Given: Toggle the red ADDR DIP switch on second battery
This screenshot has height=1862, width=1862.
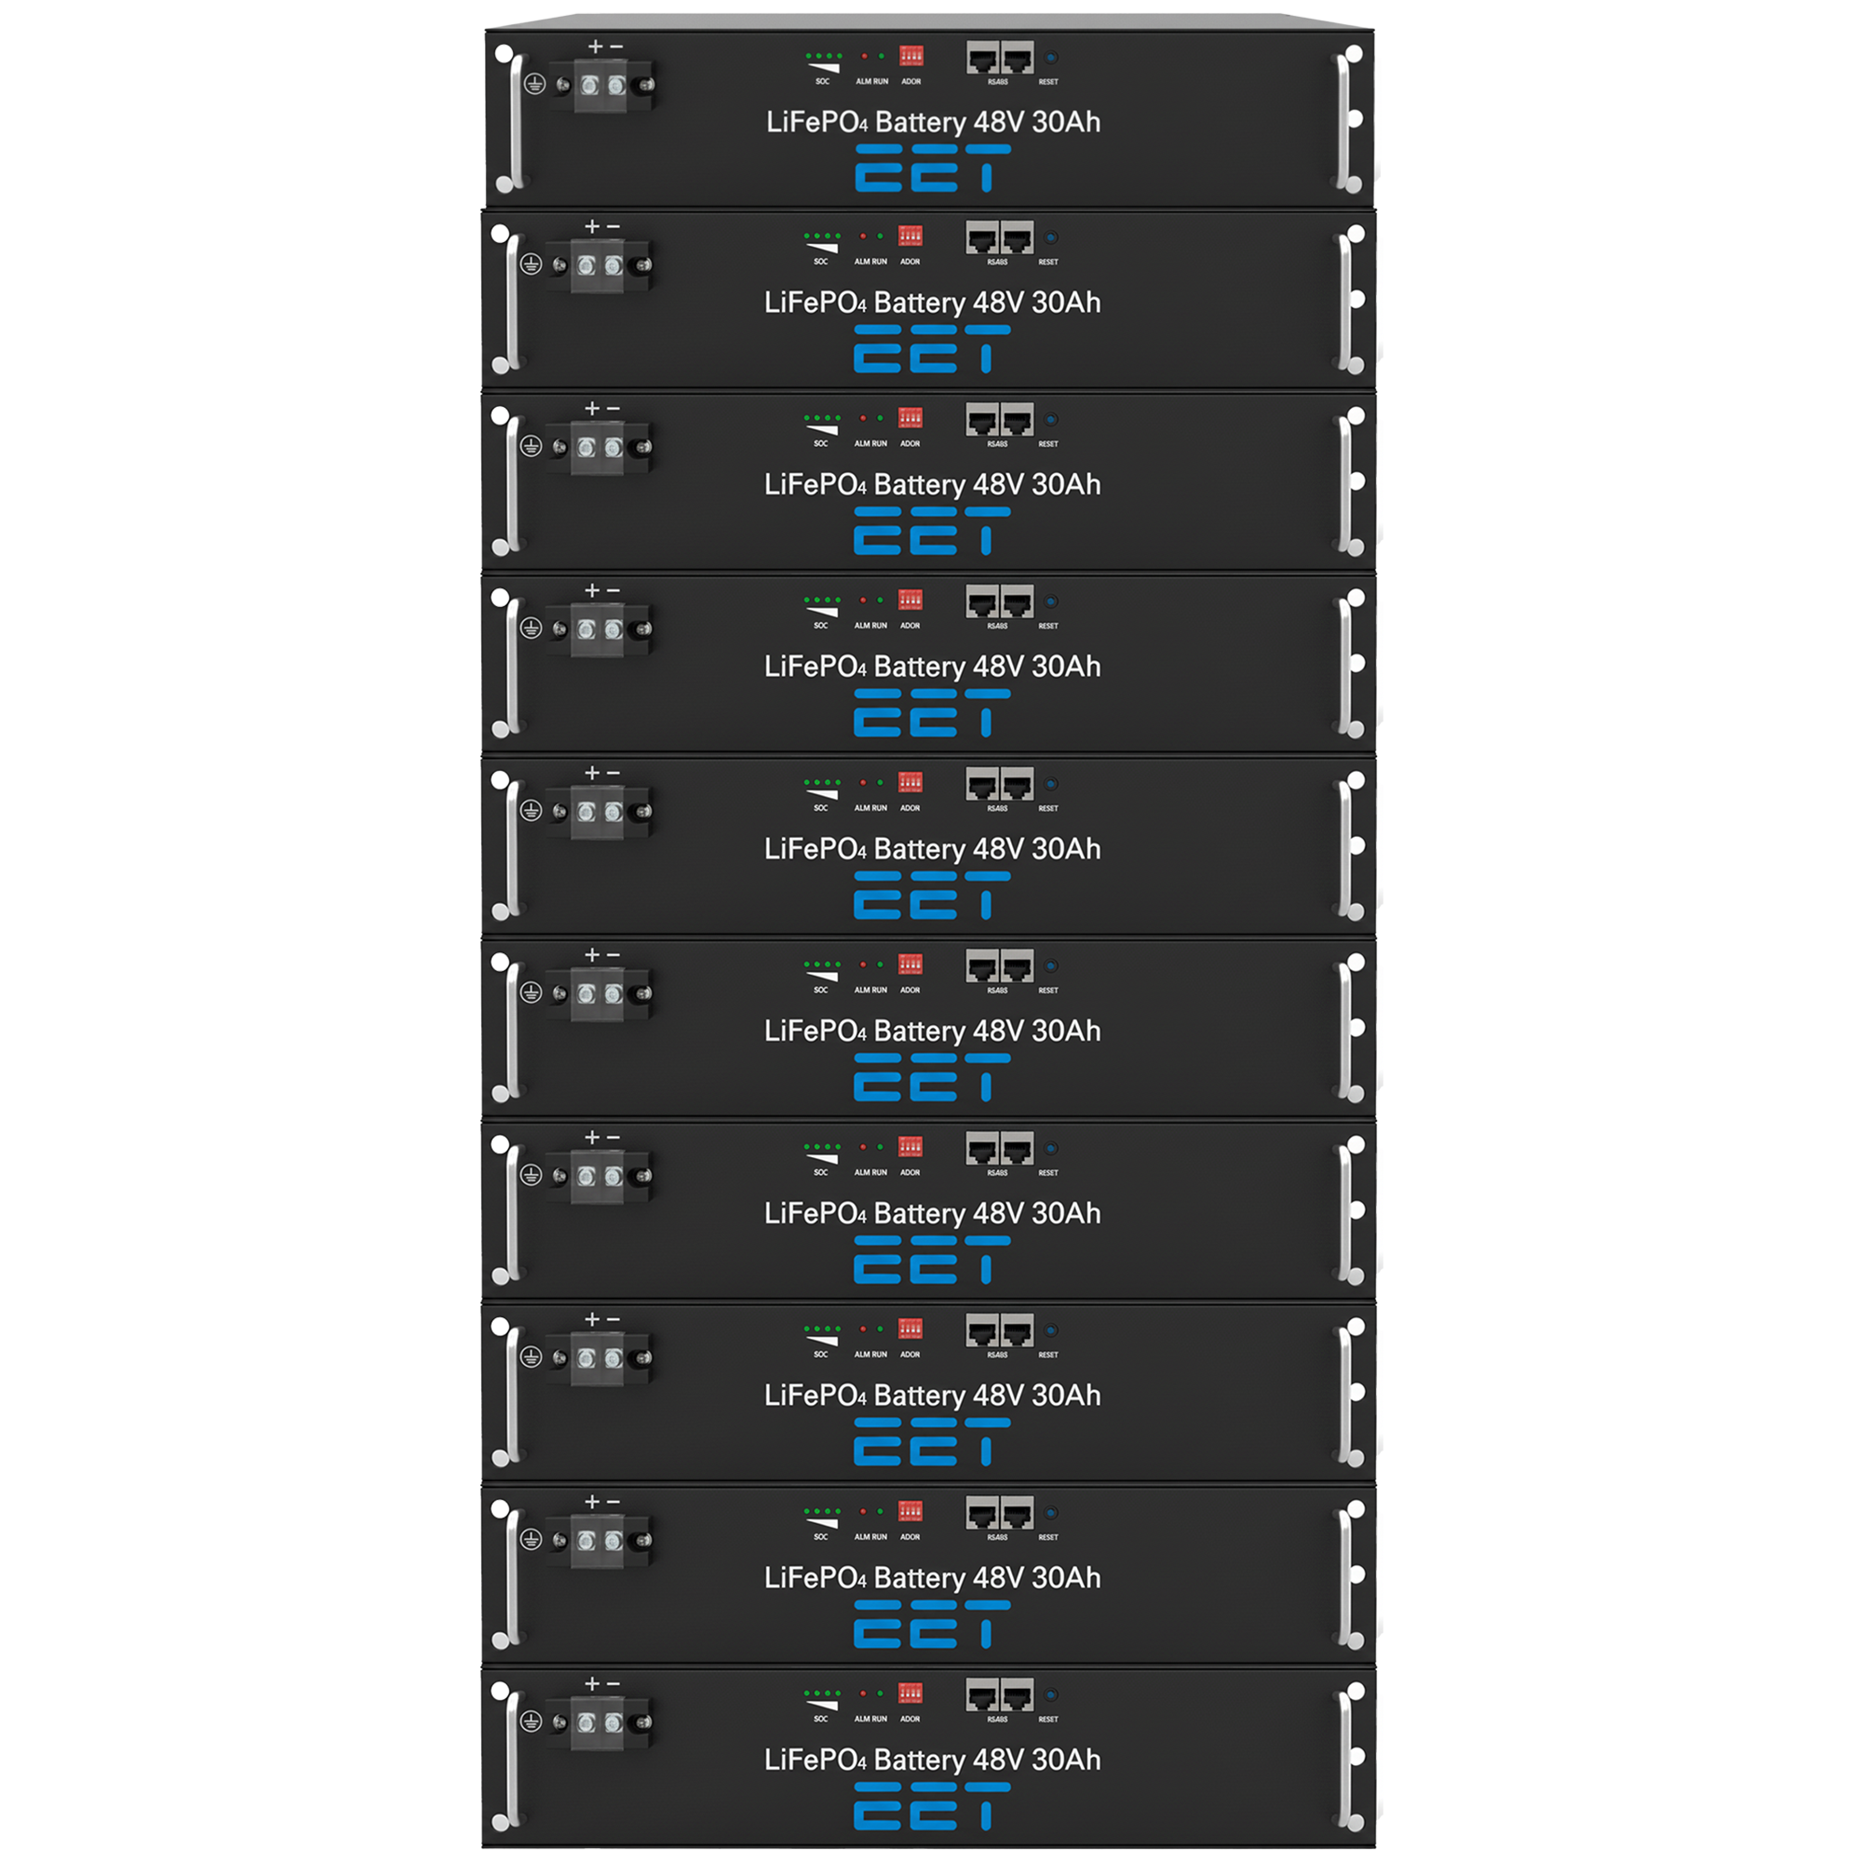Looking at the screenshot, I should 911,236.
